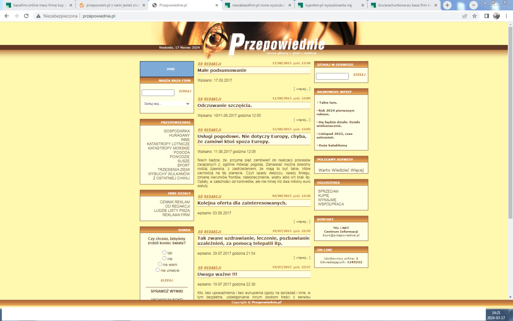Click the browser Back arrow
Viewport: 513px width, 321px height.
click(6, 16)
